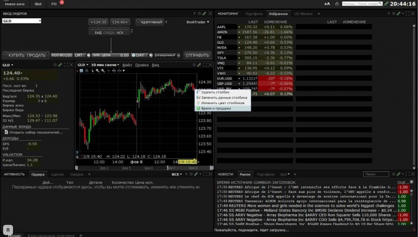Click the blue T text tool in chart toolbar
This screenshot has width=418, height=237.
(x=82, y=71)
